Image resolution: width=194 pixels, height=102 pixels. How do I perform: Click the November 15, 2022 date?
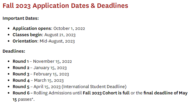(52, 61)
